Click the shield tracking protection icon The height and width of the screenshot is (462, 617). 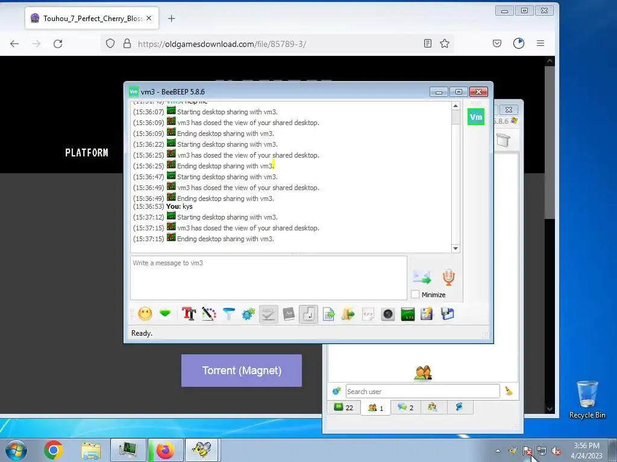tap(110, 43)
